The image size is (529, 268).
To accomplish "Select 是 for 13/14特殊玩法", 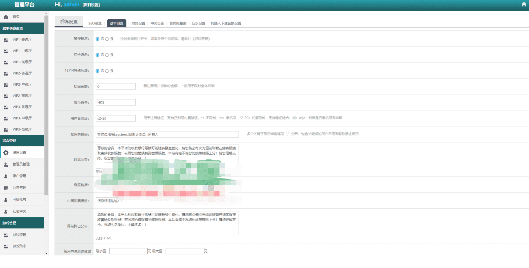I will [x=107, y=71].
